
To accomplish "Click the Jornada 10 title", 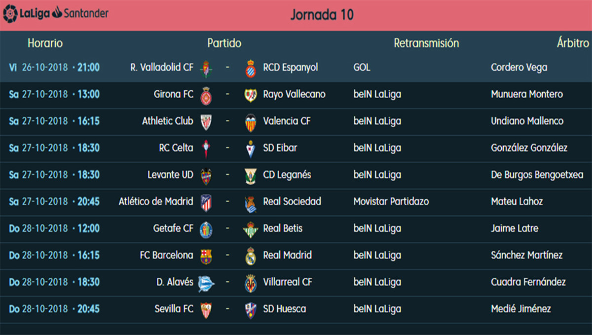I will 322,15.
